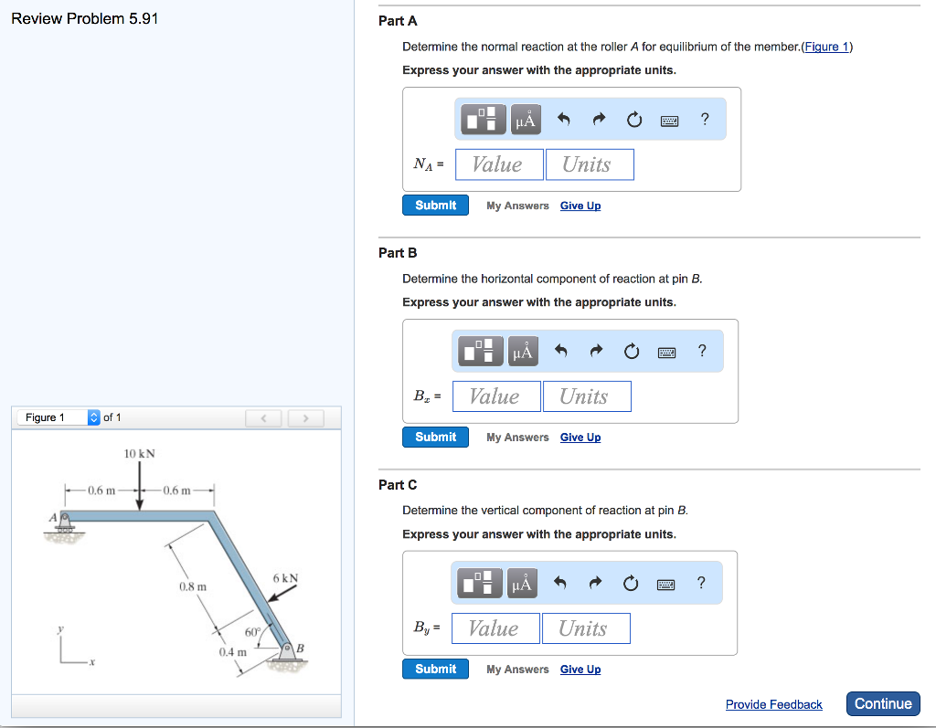Submit the answer for Part A
This screenshot has height=728, width=936.
435,205
